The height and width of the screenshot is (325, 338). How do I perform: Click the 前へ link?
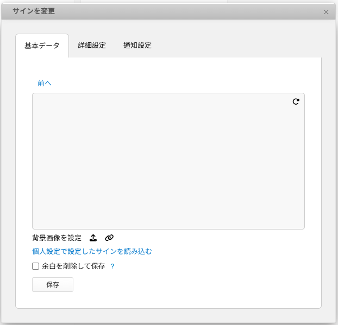tap(45, 83)
